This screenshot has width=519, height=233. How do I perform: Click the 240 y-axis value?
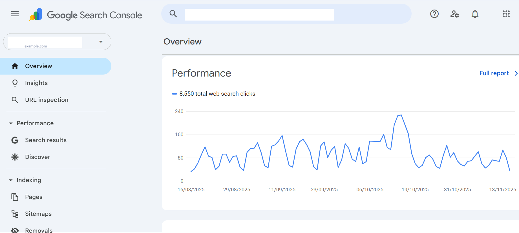pos(179,111)
